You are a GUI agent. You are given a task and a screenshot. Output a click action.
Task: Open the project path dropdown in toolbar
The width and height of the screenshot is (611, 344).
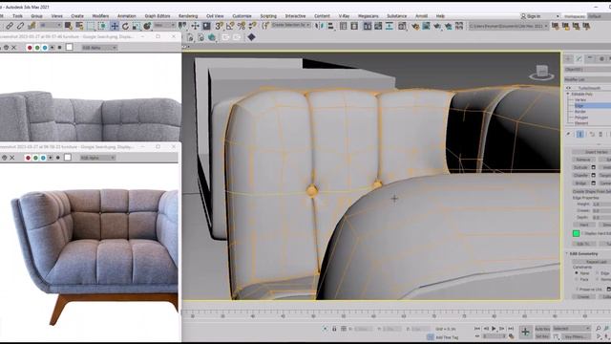coord(508,26)
